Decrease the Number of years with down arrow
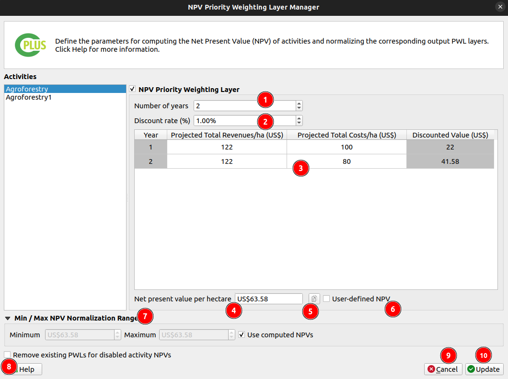The height and width of the screenshot is (379, 508). (x=299, y=108)
